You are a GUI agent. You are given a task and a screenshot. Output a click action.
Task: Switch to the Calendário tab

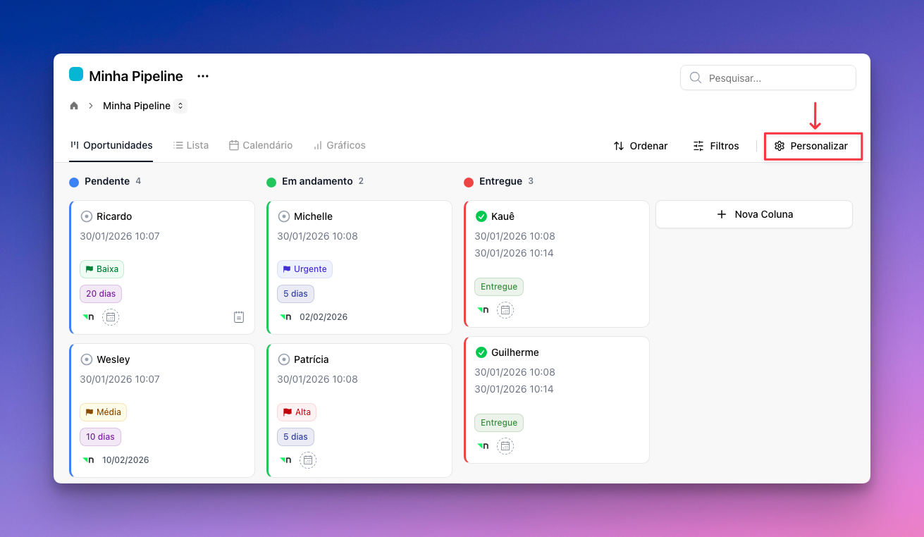coord(261,145)
